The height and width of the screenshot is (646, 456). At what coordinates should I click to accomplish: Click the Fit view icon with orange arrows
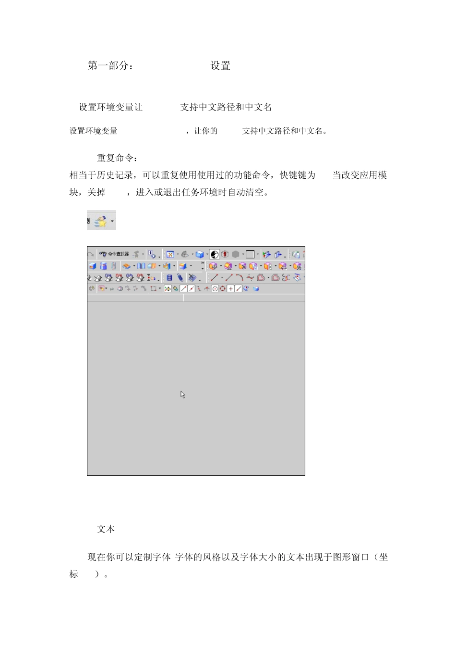coord(170,254)
